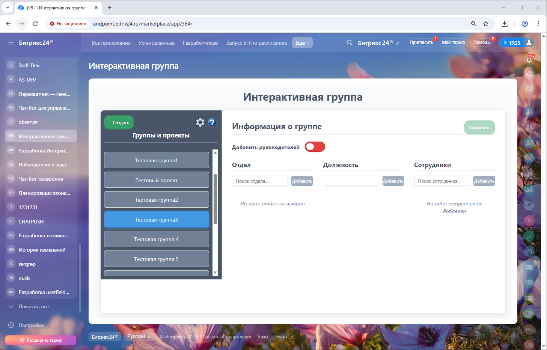Click the group list vertical scrollbar
The width and height of the screenshot is (547, 350).
click(x=215, y=199)
